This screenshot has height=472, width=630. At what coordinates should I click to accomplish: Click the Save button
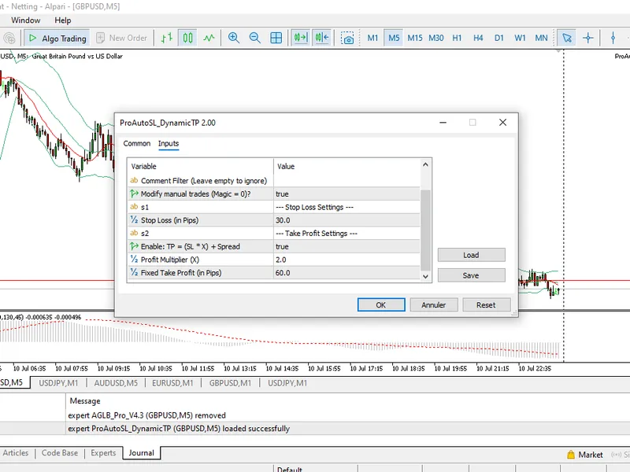point(471,276)
